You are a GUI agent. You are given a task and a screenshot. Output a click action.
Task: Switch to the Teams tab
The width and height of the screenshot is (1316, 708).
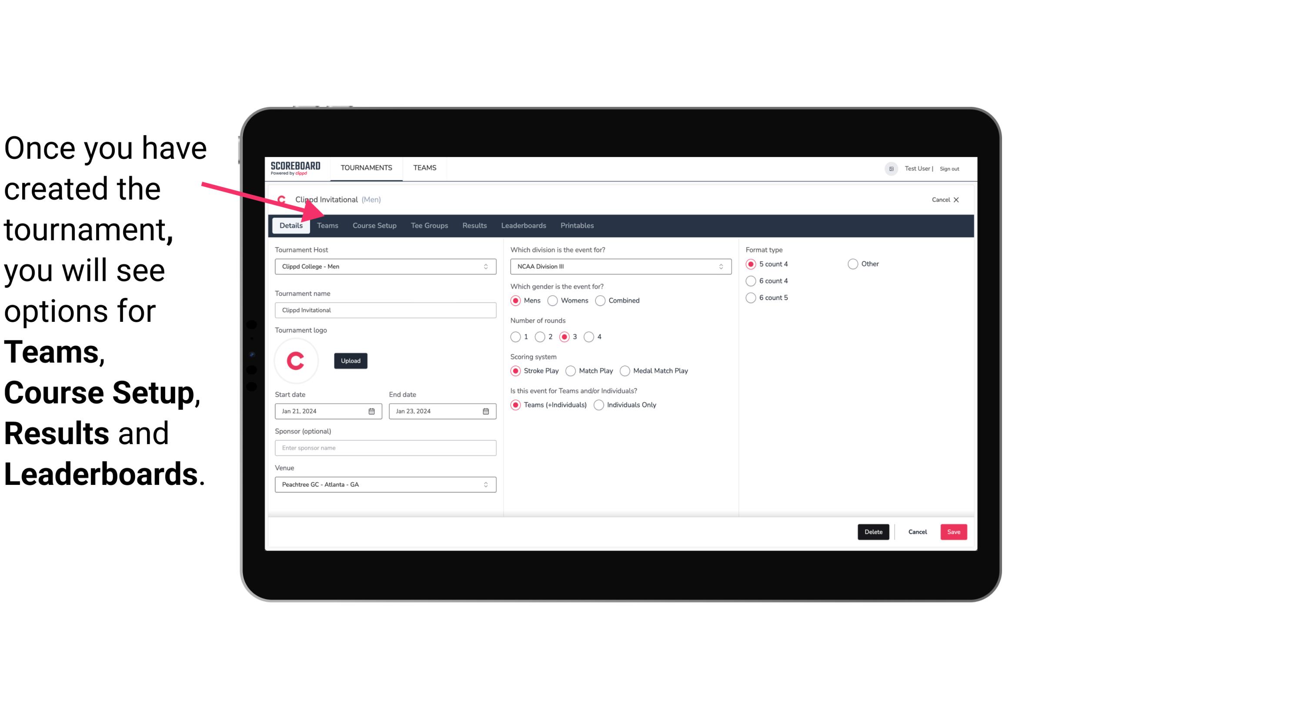pyautogui.click(x=327, y=225)
